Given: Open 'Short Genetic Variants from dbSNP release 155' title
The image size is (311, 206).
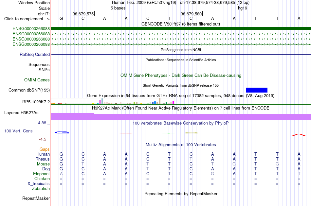Looking at the screenshot, I should tap(181, 85).
